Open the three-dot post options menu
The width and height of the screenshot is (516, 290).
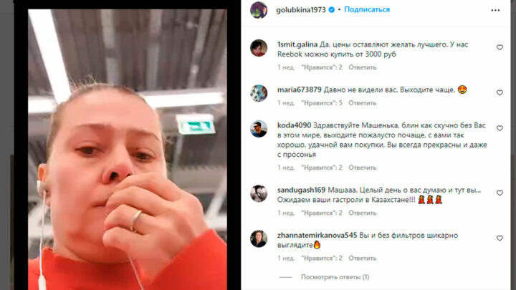[x=495, y=10]
